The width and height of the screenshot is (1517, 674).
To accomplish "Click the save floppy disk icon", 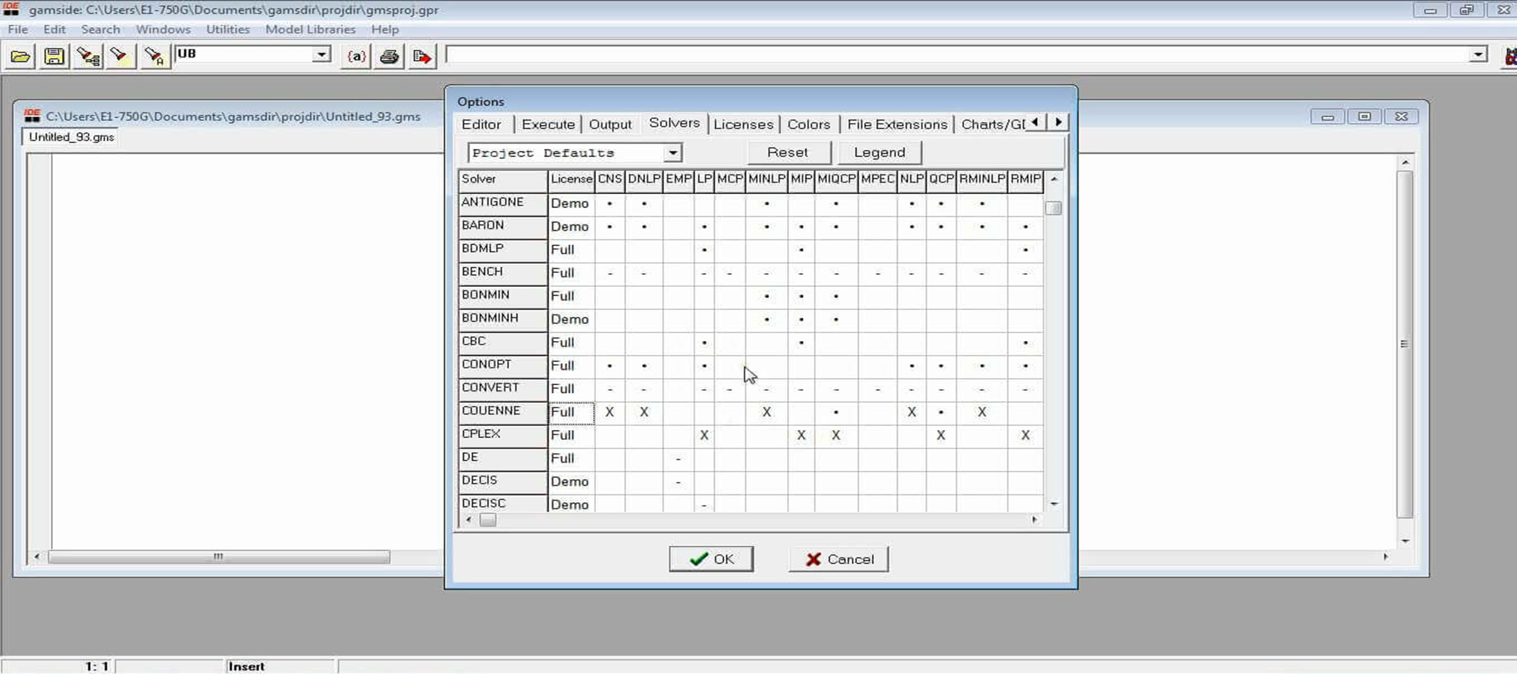I will pyautogui.click(x=54, y=56).
